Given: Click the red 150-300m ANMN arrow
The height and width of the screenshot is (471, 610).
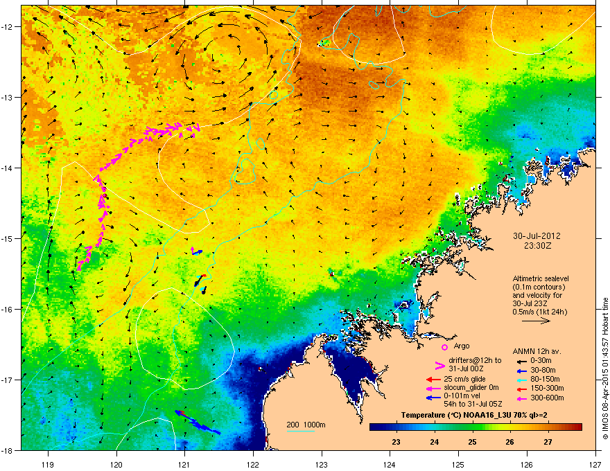Looking at the screenshot, I should (x=521, y=388).
